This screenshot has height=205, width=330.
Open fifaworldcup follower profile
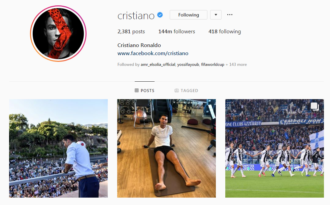pos(212,65)
